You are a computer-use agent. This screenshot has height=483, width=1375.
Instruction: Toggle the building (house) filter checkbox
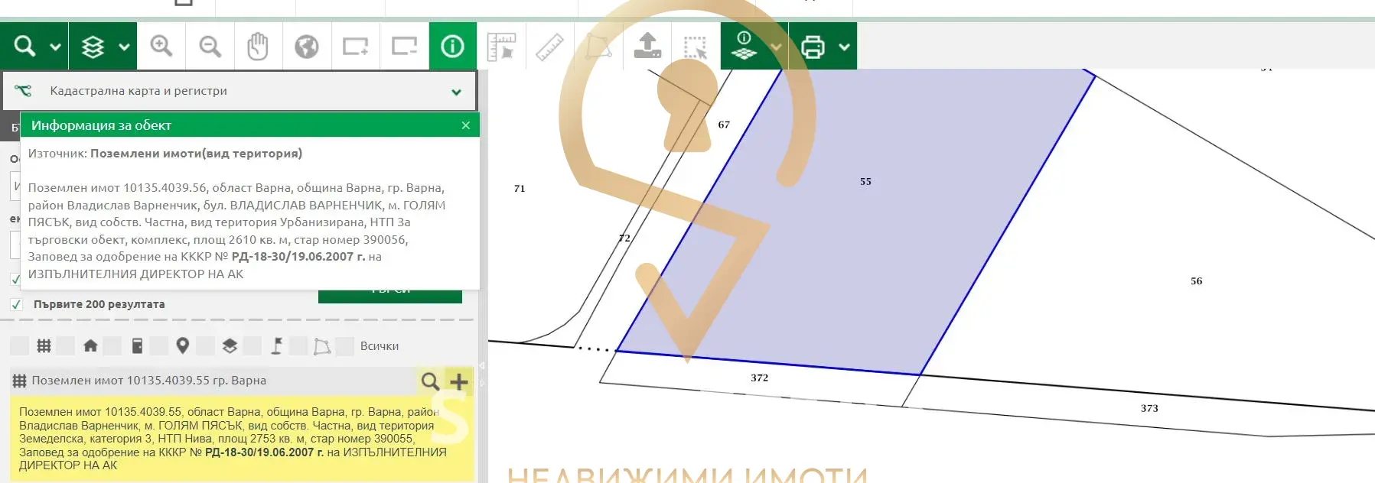pos(67,346)
